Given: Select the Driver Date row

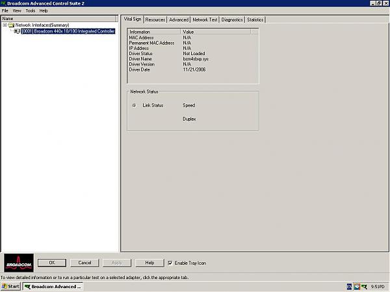Looking at the screenshot, I should tap(193, 70).
